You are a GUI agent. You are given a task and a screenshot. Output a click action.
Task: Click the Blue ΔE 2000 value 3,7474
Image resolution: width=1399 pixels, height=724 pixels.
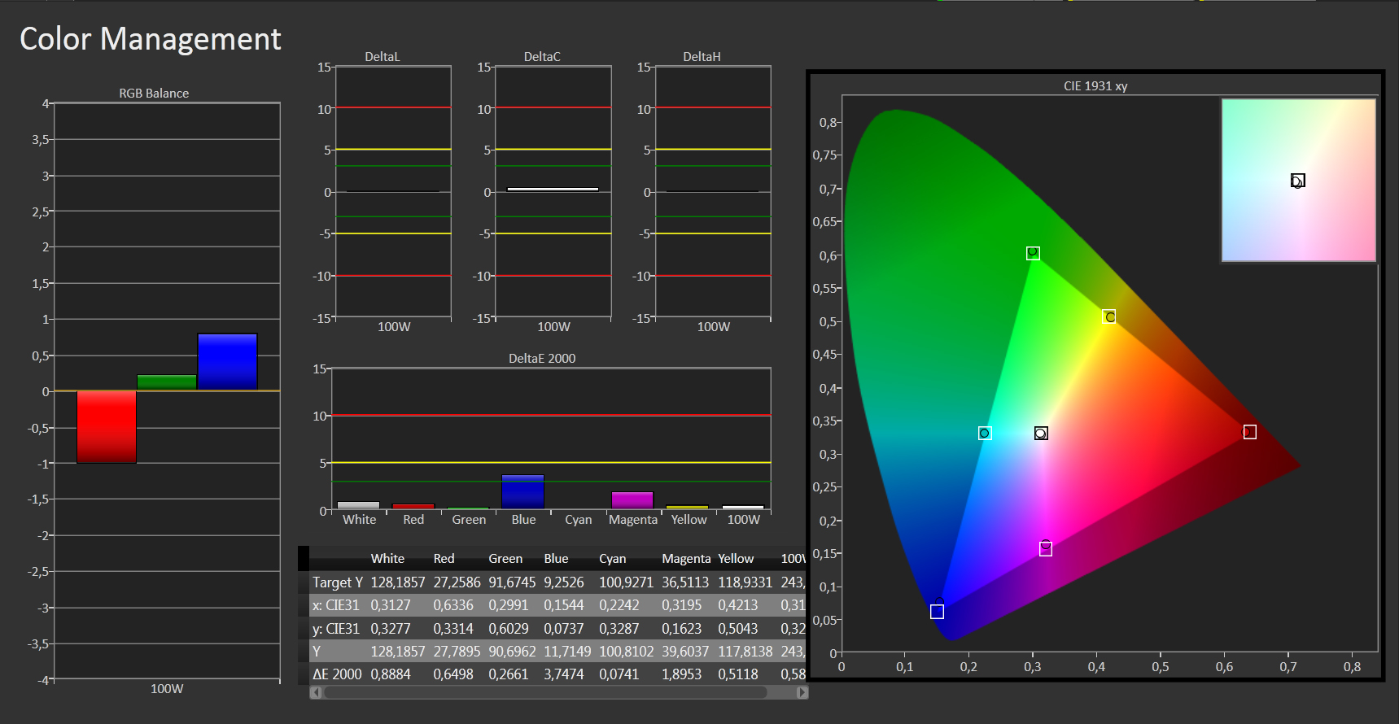tap(567, 674)
